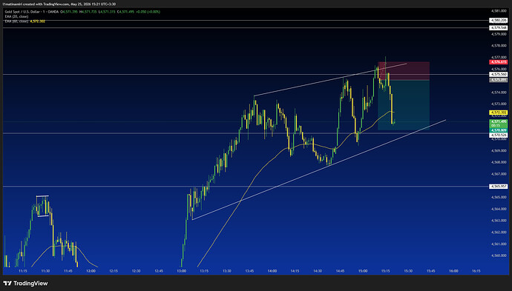Select the EMA (60, close) indicator legend
This screenshot has width=512, height=291.
16,21
